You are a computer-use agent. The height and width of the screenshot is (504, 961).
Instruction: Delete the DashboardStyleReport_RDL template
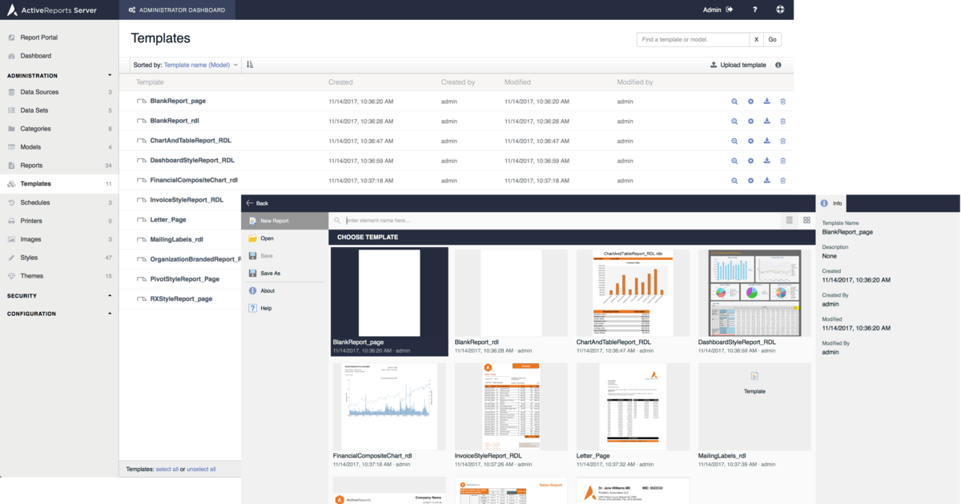(x=782, y=161)
